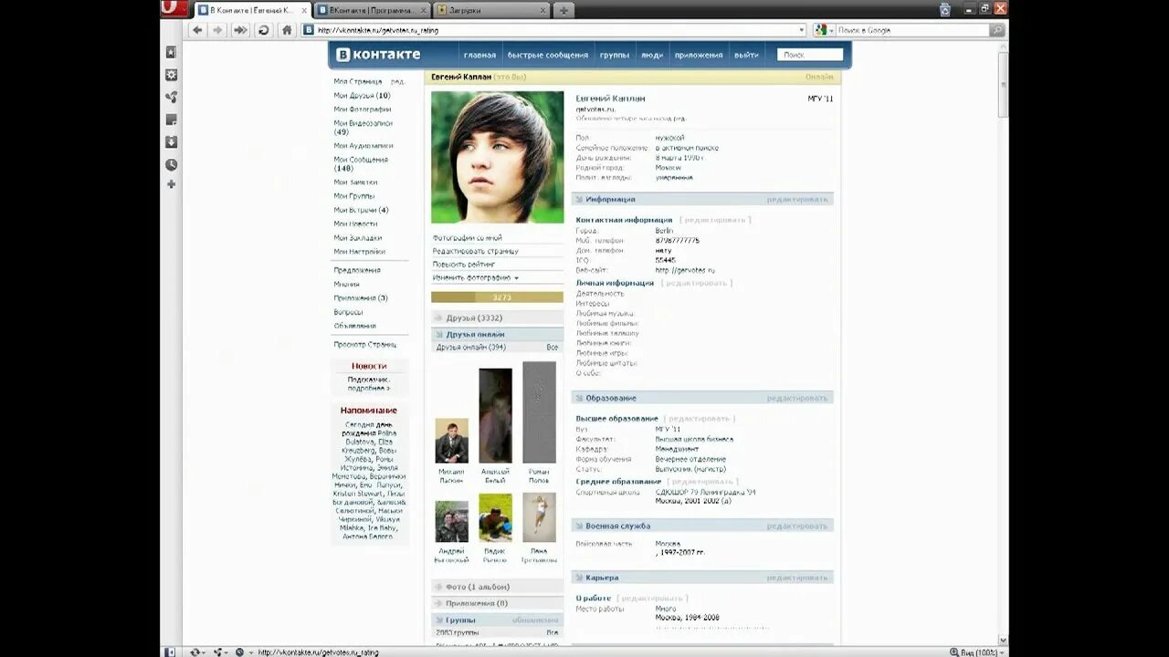
Task: Click the rating bar showing 3273
Action: click(x=497, y=297)
